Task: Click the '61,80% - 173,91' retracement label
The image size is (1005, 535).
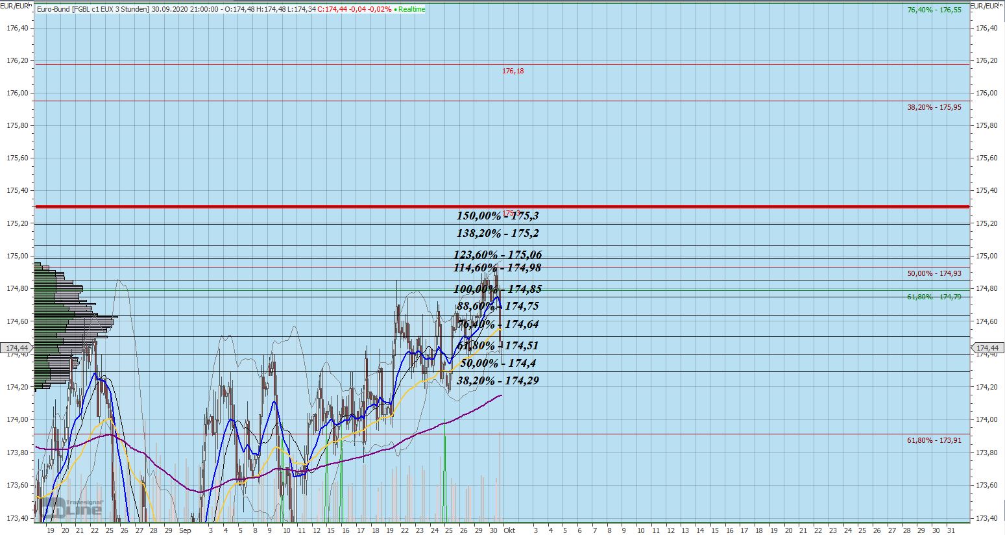Action: (x=934, y=440)
